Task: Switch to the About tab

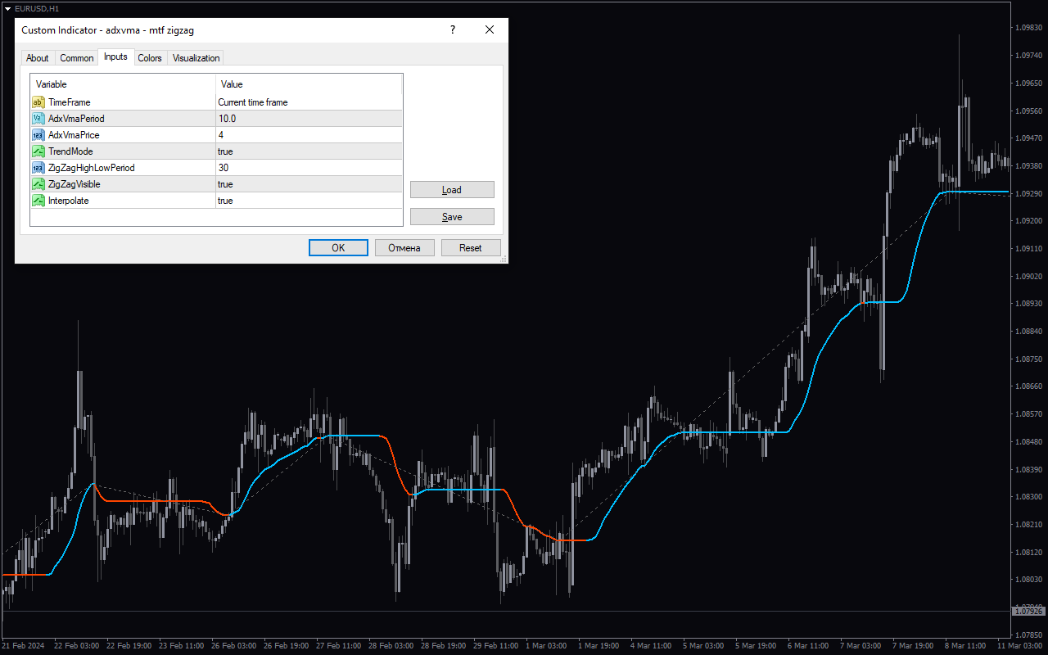Action: click(37, 58)
